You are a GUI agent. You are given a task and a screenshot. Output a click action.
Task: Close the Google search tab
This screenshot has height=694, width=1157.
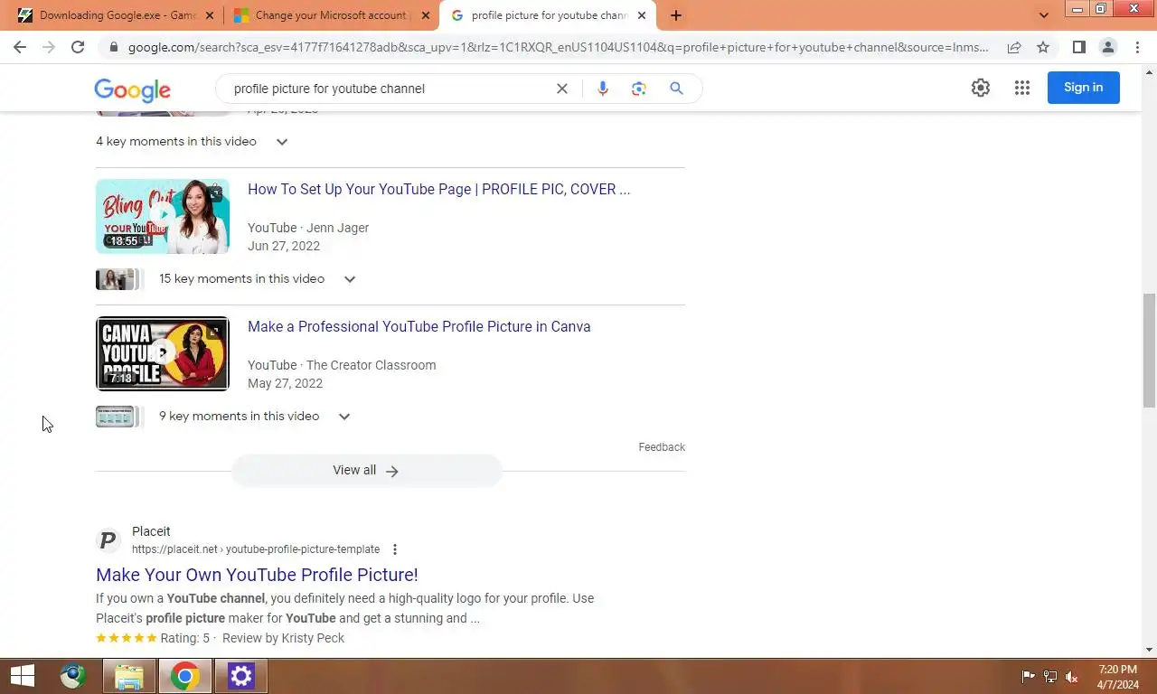pos(642,15)
